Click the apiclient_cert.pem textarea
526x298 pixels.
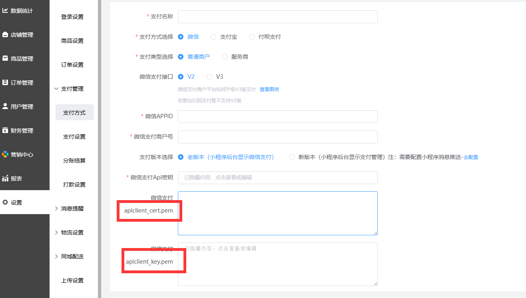tap(278, 213)
